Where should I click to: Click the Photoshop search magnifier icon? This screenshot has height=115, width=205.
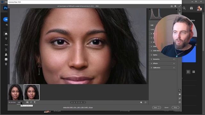(x=184, y=8)
